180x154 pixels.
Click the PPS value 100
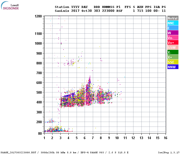148,11
